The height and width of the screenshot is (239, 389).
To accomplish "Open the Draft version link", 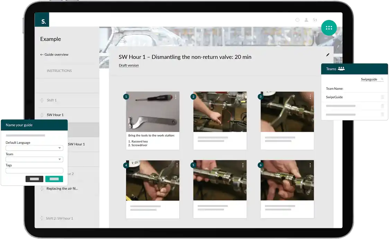I will [129, 65].
